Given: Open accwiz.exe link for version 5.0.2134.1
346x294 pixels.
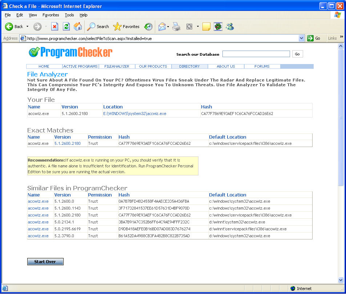Looking at the screenshot, I should pos(38,222).
